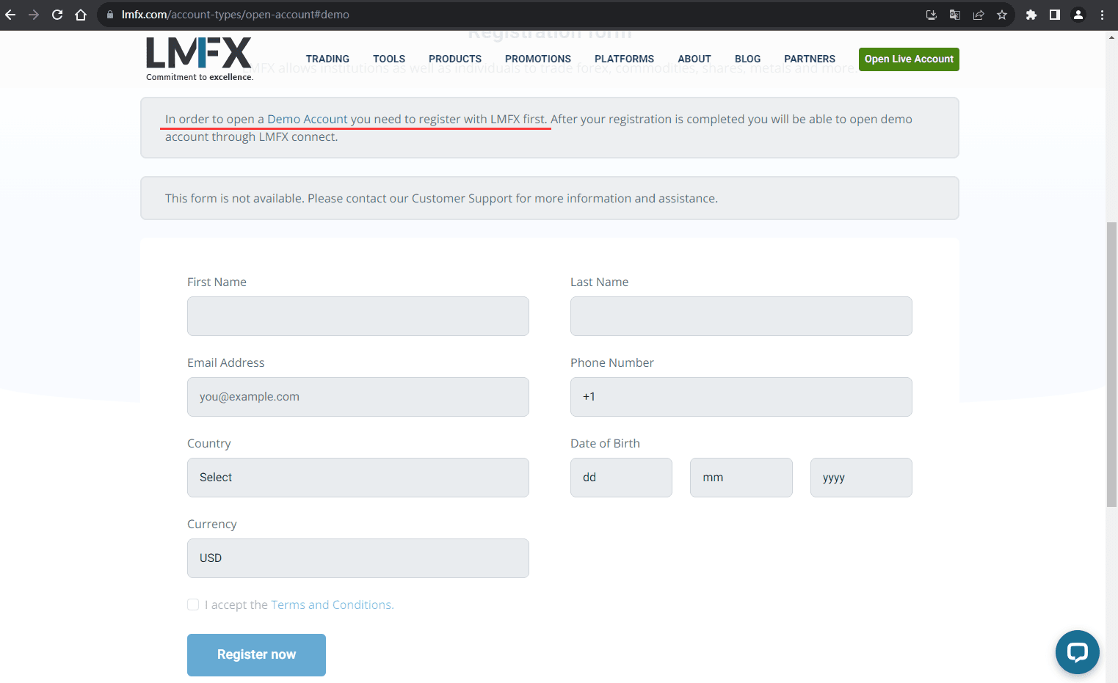Image resolution: width=1118 pixels, height=683 pixels.
Task: Check accept Terms and Conditions box
Action: pyautogui.click(x=193, y=605)
